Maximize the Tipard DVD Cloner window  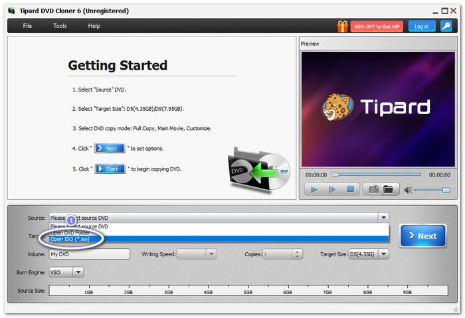pos(444,11)
